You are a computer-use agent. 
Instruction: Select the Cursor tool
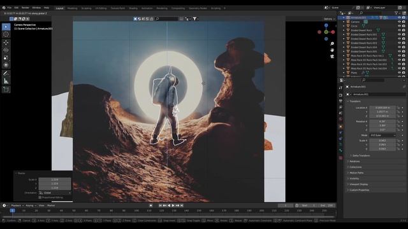coord(6,34)
